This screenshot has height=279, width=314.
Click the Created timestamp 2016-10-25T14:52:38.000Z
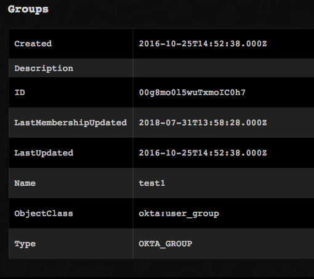[203, 44]
